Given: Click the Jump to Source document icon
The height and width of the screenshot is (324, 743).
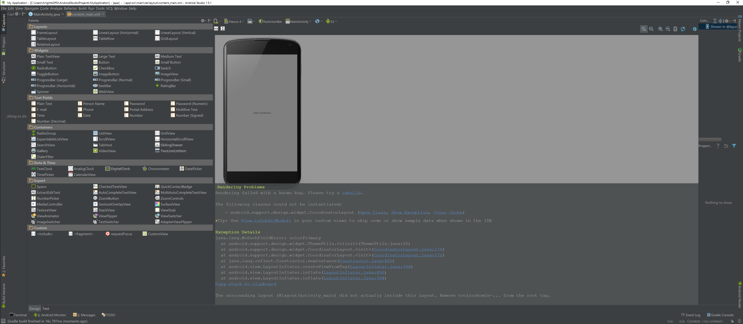Looking at the screenshot, I should point(675,29).
